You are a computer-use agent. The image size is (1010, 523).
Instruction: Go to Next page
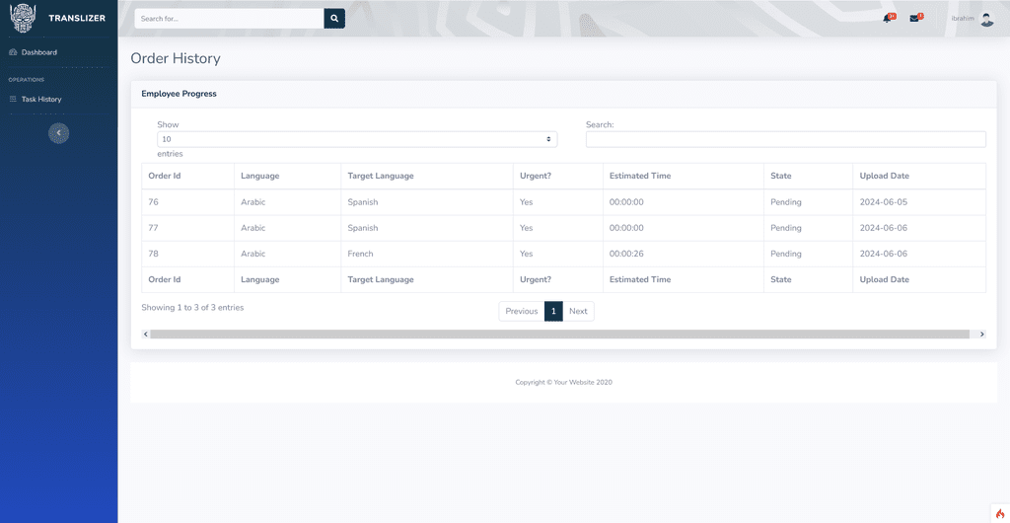pyautogui.click(x=578, y=311)
